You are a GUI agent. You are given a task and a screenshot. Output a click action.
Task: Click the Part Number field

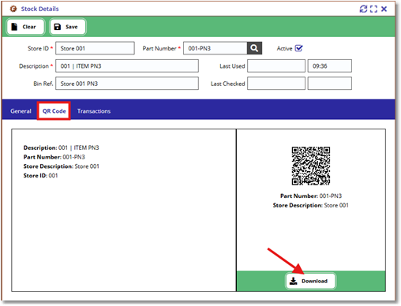[215, 48]
